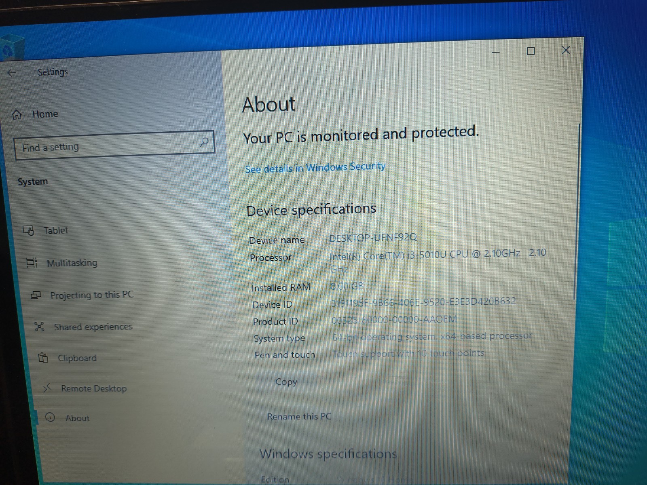Viewport: 647px width, 485px height.
Task: Click the Pen and touch label
Action: [285, 355]
